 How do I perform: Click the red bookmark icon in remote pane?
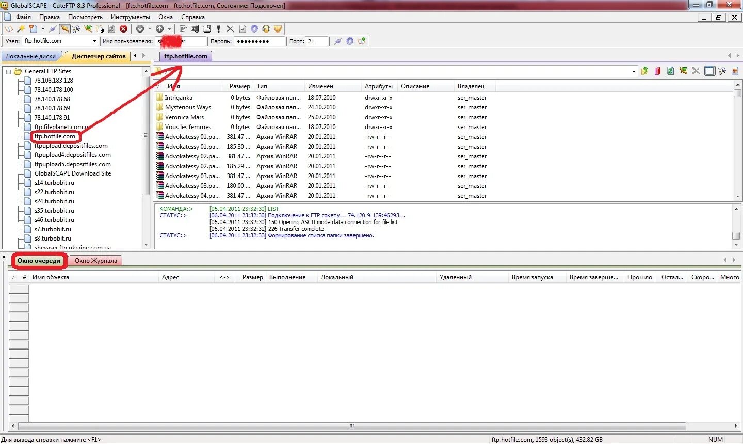pyautogui.click(x=658, y=71)
